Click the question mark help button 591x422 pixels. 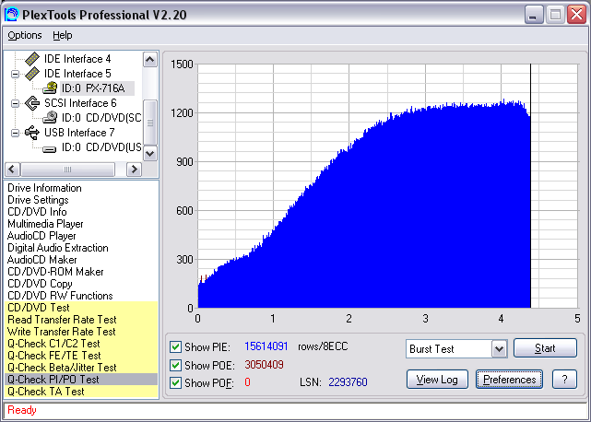point(564,380)
